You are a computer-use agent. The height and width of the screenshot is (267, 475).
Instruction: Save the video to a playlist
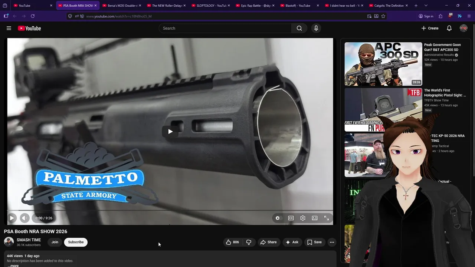[314, 242]
